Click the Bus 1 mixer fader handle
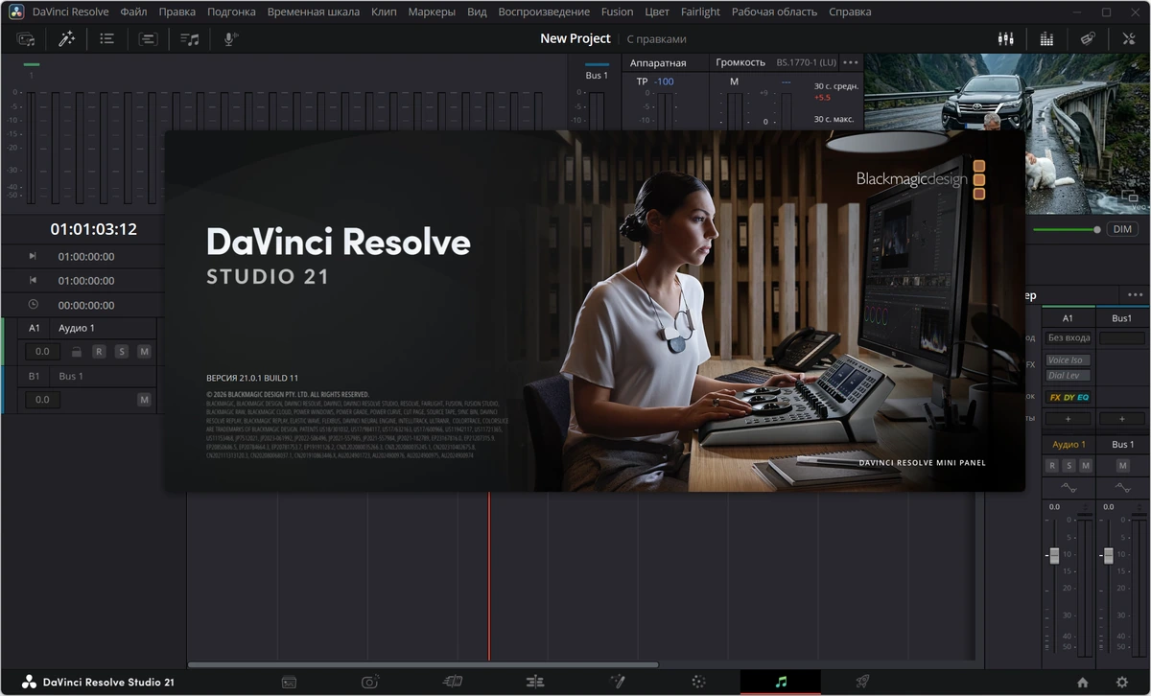1151x696 pixels. (1108, 556)
